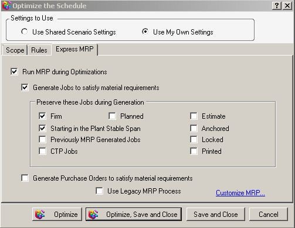Click the help question mark button
The image size is (295, 228).
pos(277,6)
